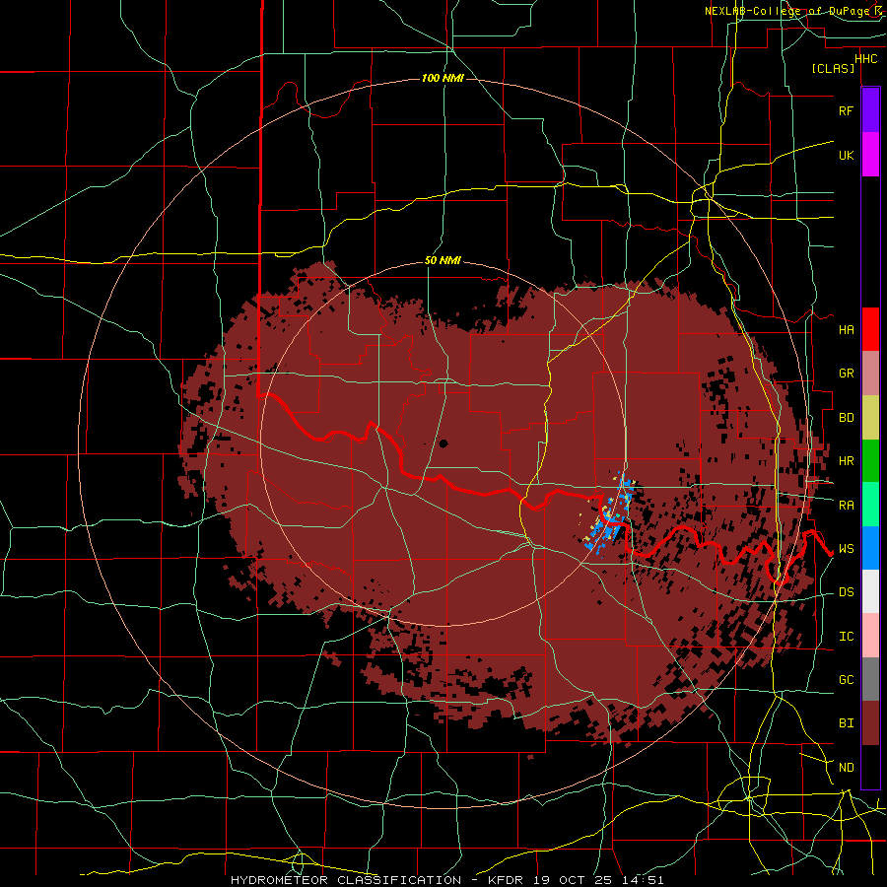Image resolution: width=887 pixels, height=887 pixels.
Task: Click the DS legend label
Action: coord(846,592)
